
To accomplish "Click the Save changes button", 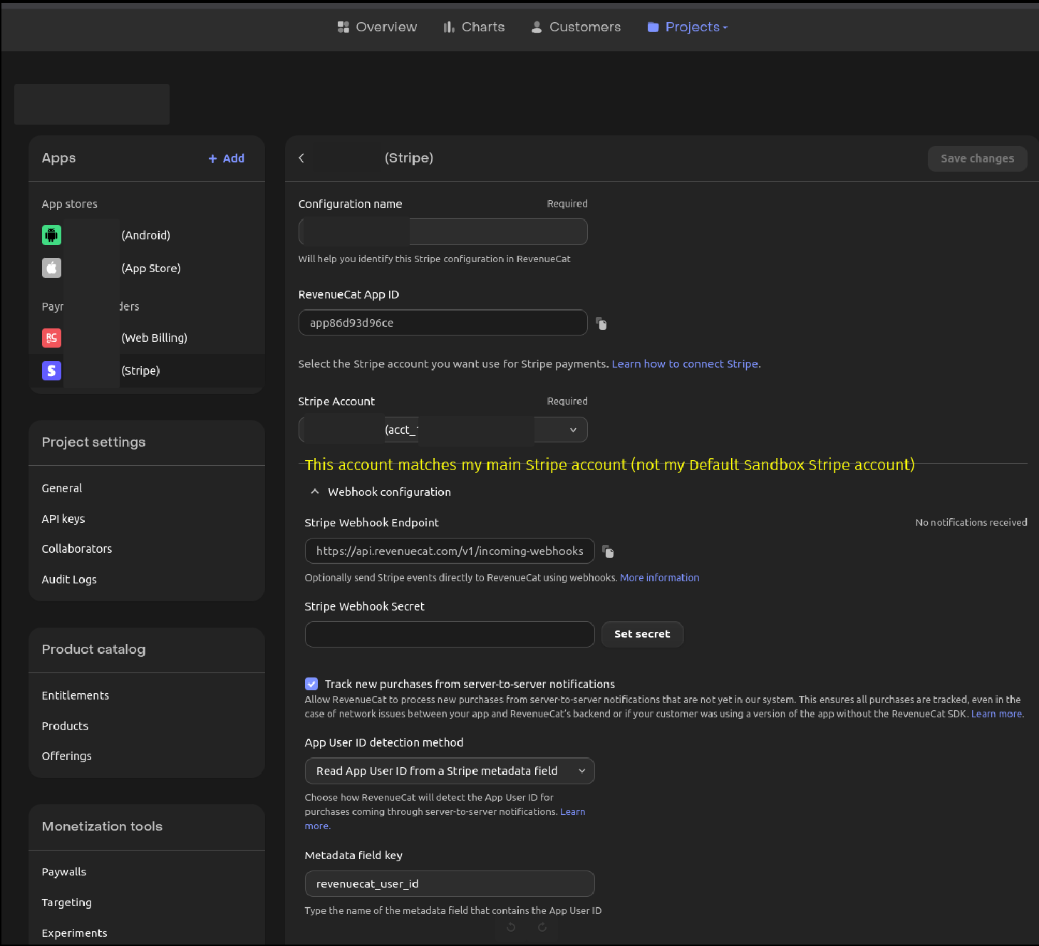I will click(977, 159).
